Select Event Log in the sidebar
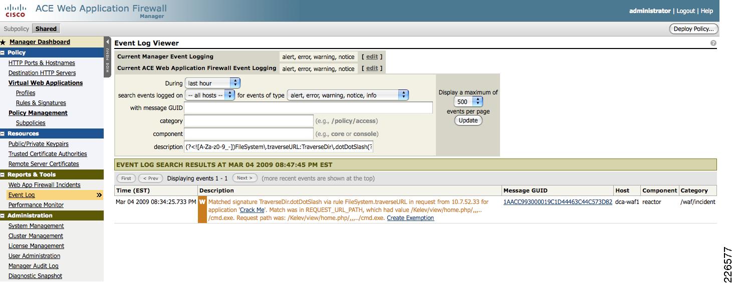This screenshot has height=283, width=732. click(22, 195)
